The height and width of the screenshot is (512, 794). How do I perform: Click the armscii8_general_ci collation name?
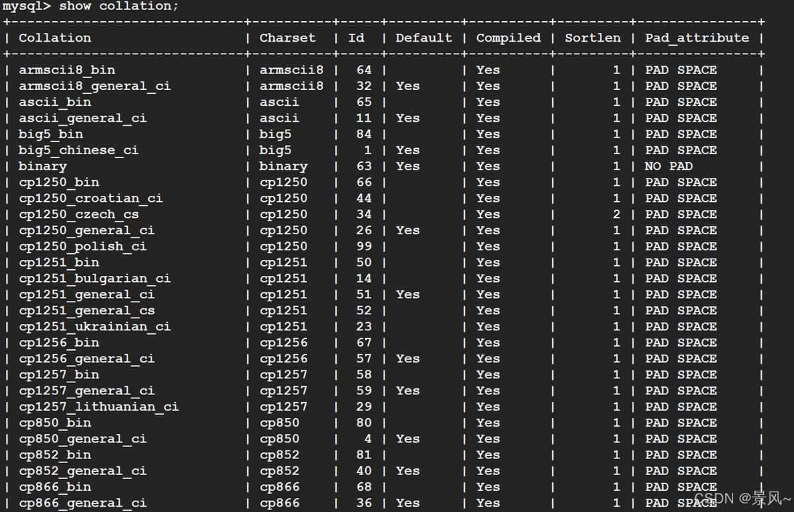pyautogui.click(x=95, y=85)
